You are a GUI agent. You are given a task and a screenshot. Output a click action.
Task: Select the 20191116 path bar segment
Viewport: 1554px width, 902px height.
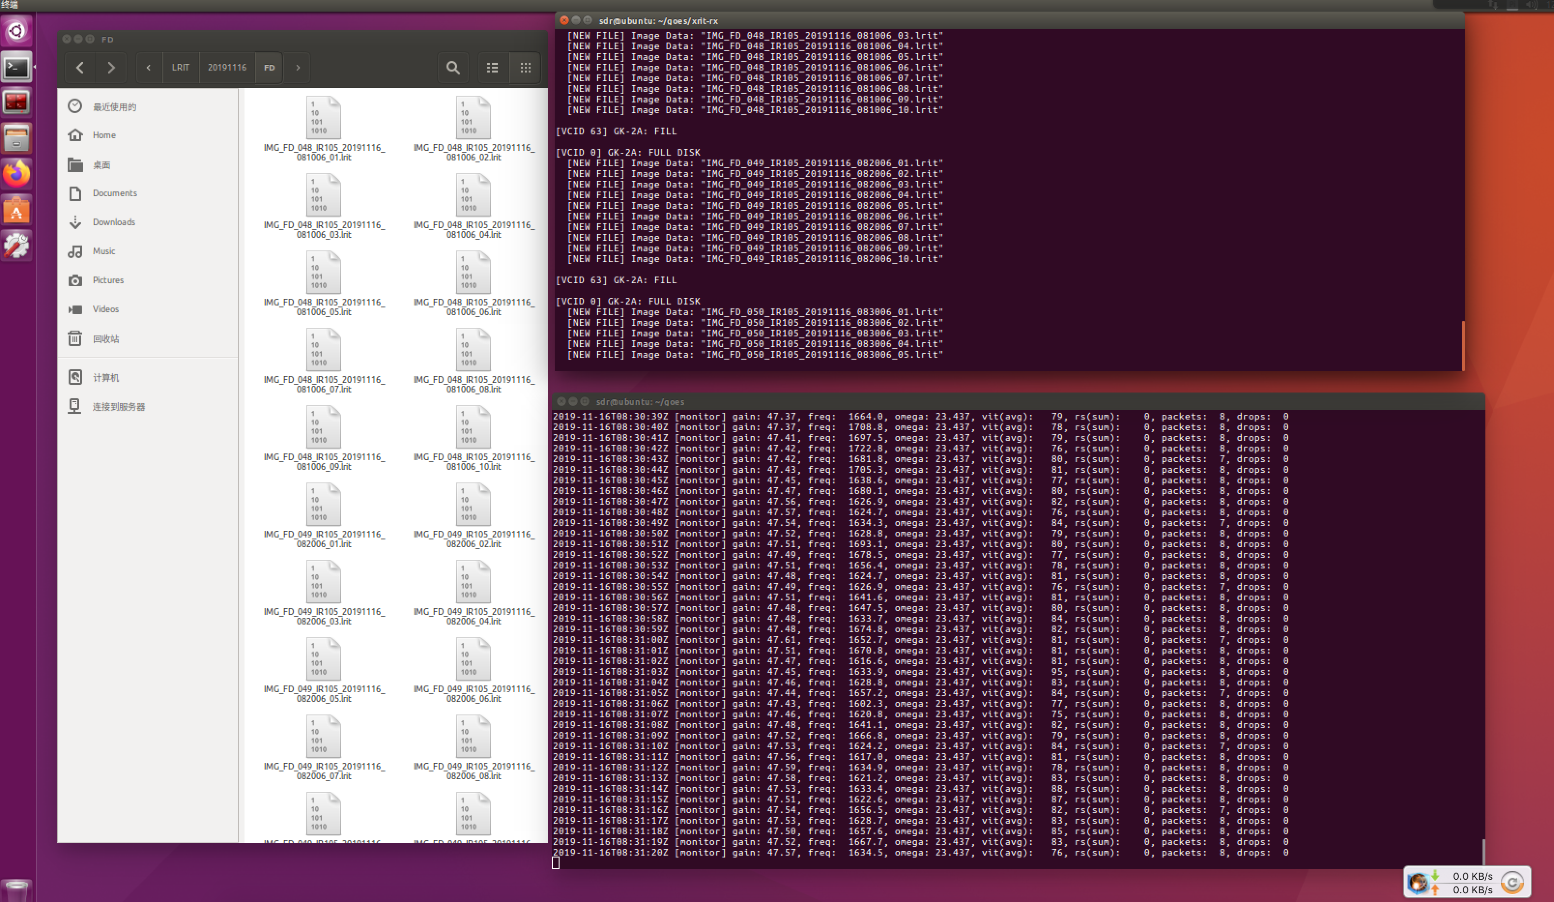pos(226,68)
